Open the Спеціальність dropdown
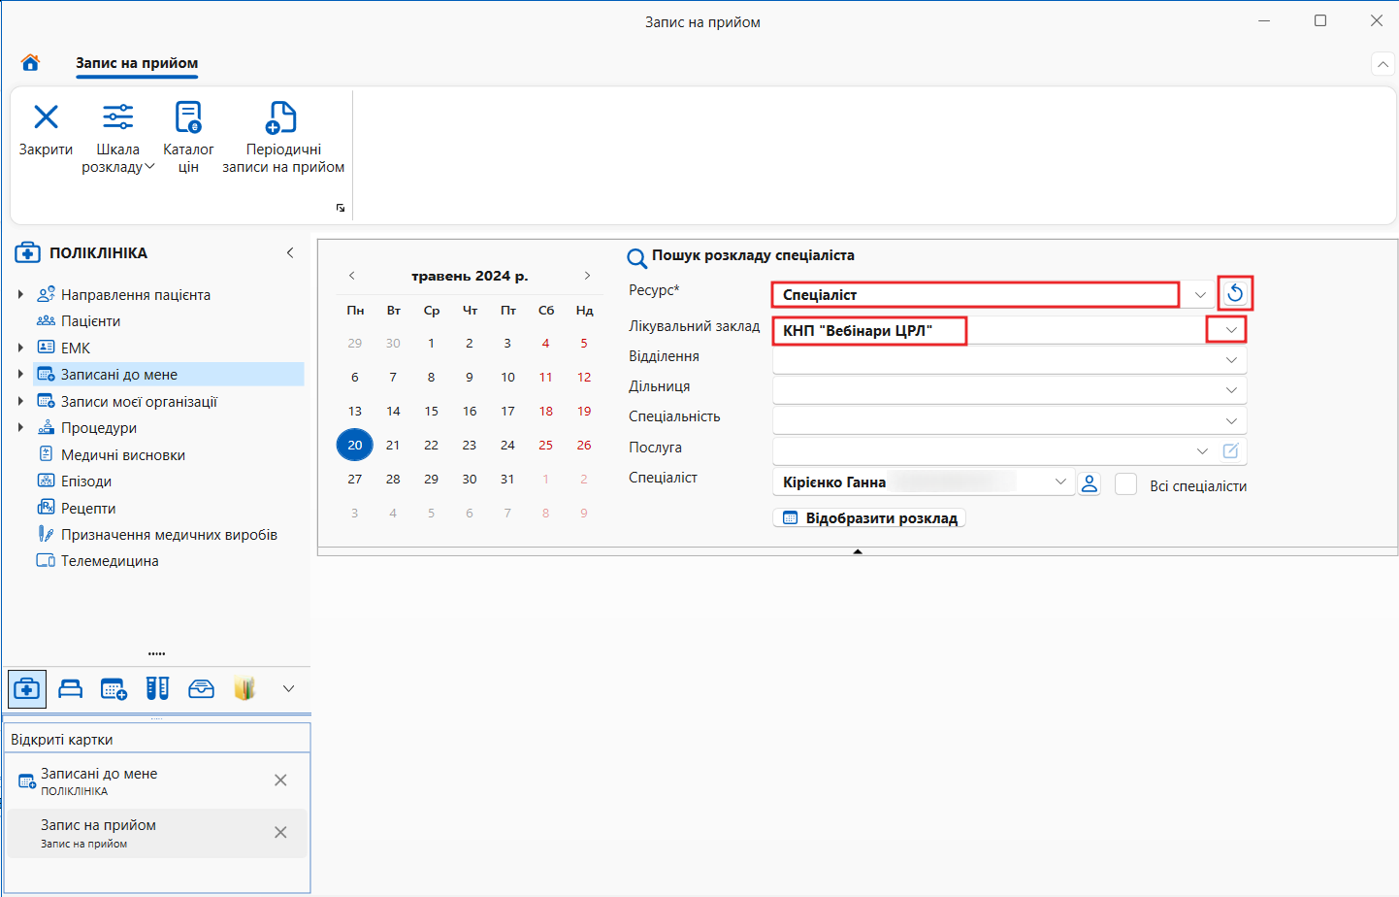This screenshot has width=1399, height=897. 1231,421
